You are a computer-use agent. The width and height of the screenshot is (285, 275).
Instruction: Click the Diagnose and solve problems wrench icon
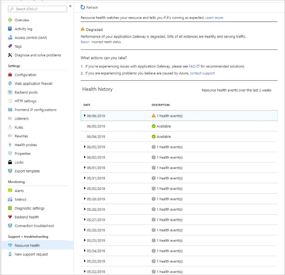click(10, 55)
